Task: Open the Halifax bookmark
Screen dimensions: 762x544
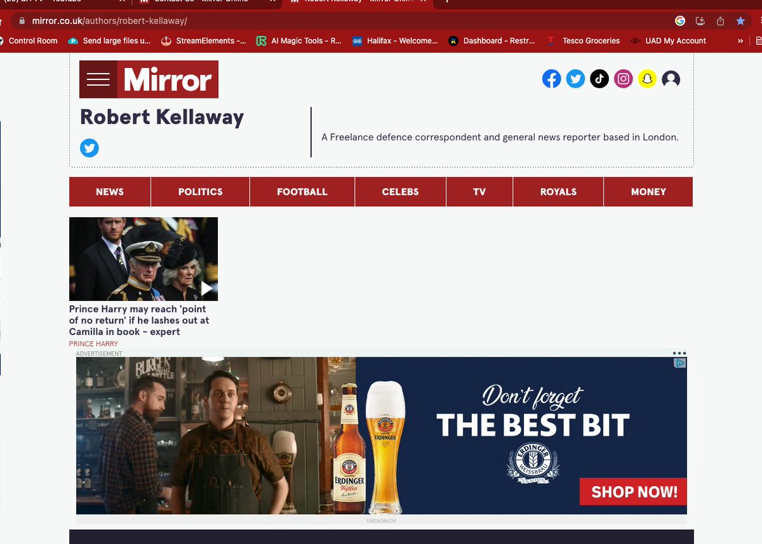Action: click(x=395, y=41)
